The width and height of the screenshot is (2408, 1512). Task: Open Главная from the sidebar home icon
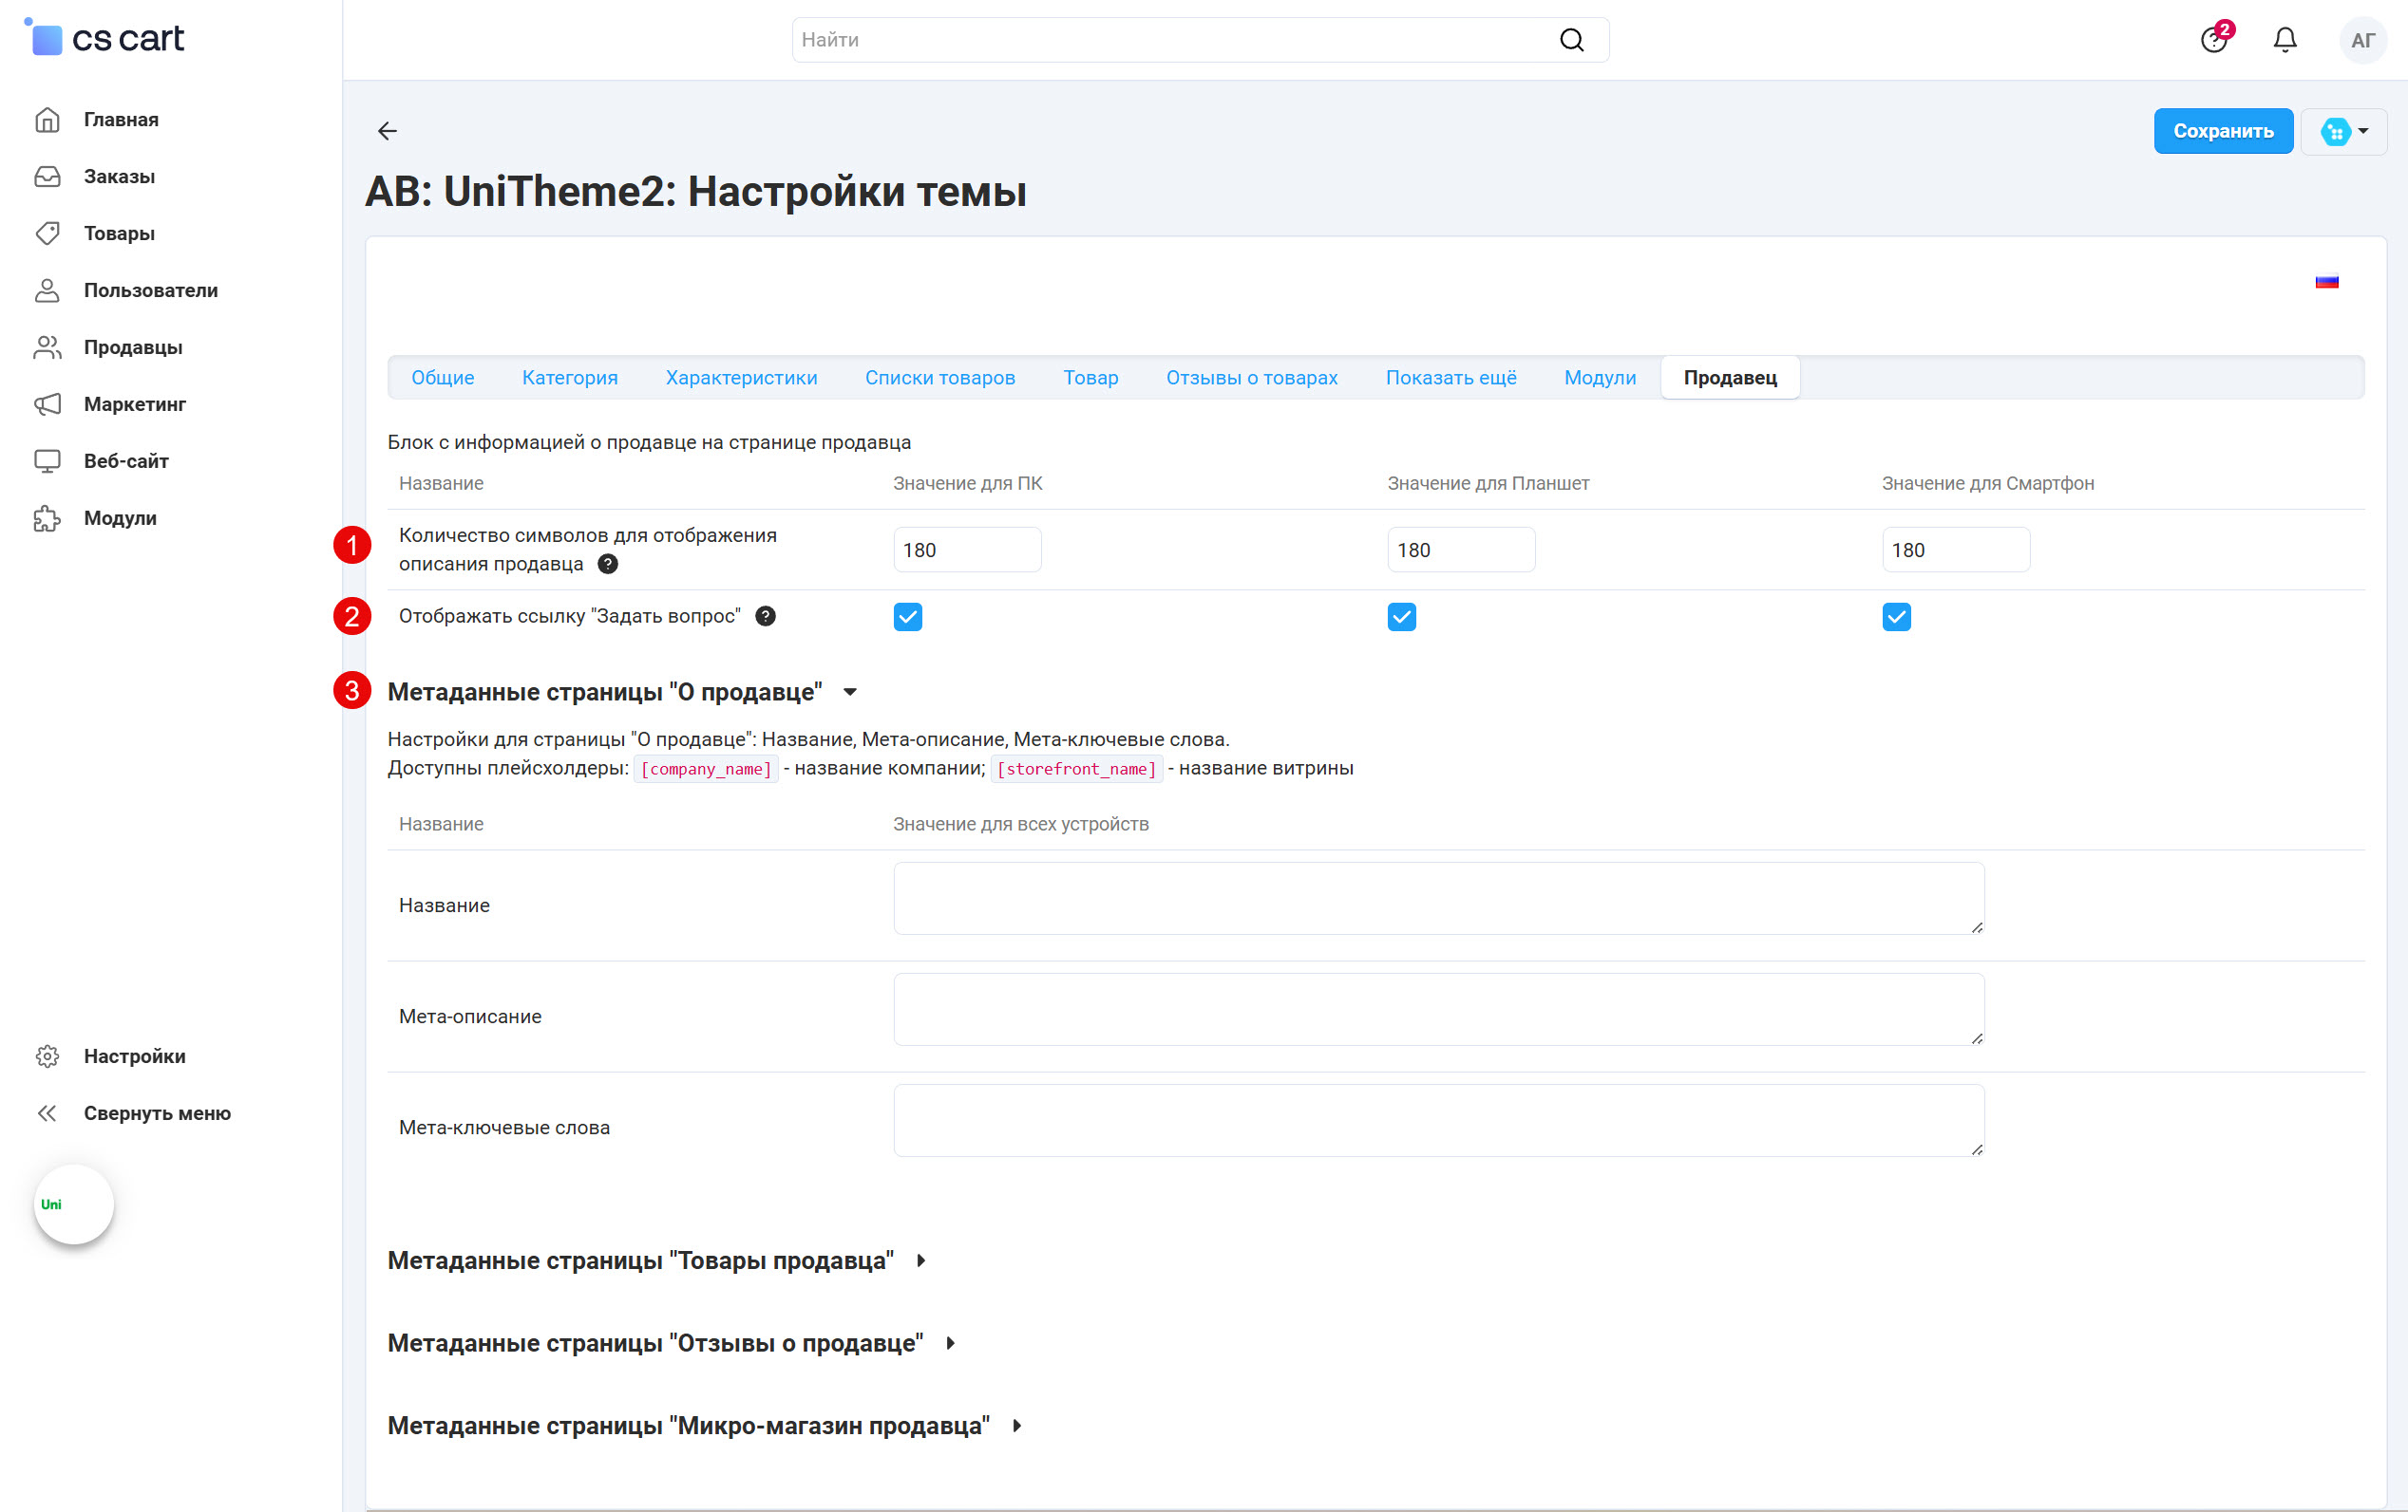pos(47,120)
